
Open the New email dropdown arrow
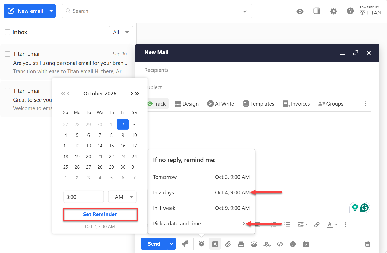coord(51,11)
